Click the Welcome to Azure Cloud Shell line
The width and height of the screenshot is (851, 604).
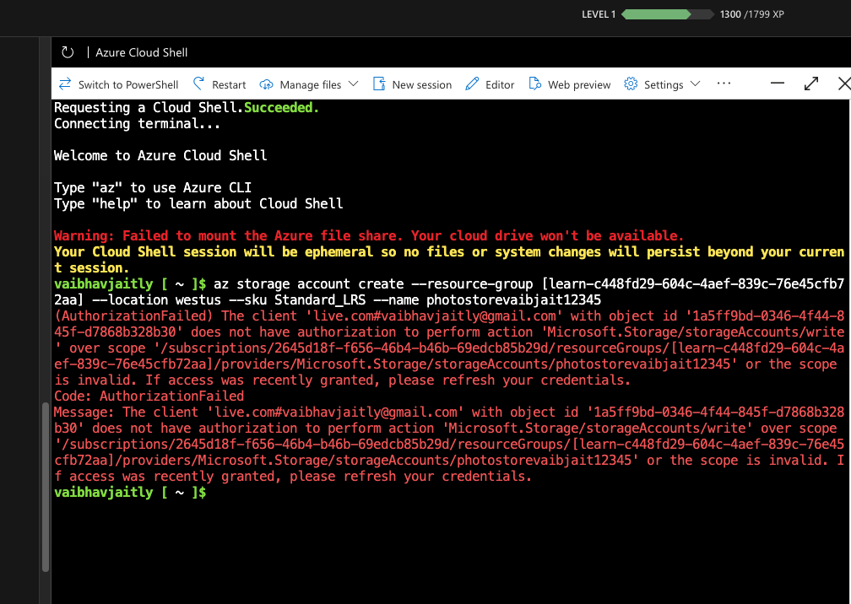click(160, 155)
